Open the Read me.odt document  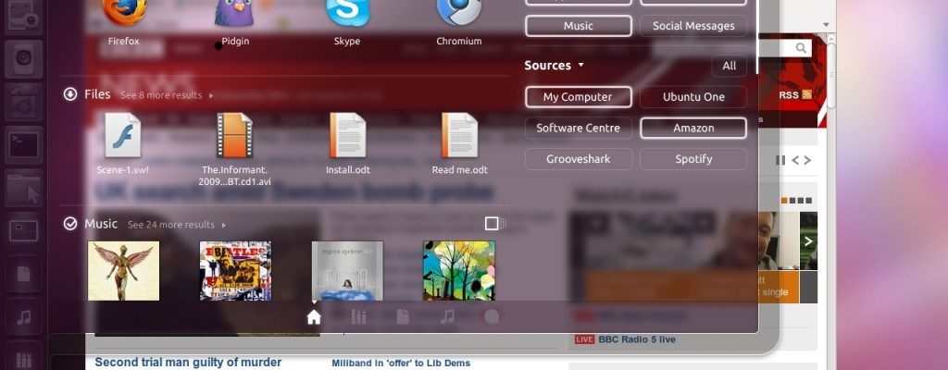click(459, 137)
